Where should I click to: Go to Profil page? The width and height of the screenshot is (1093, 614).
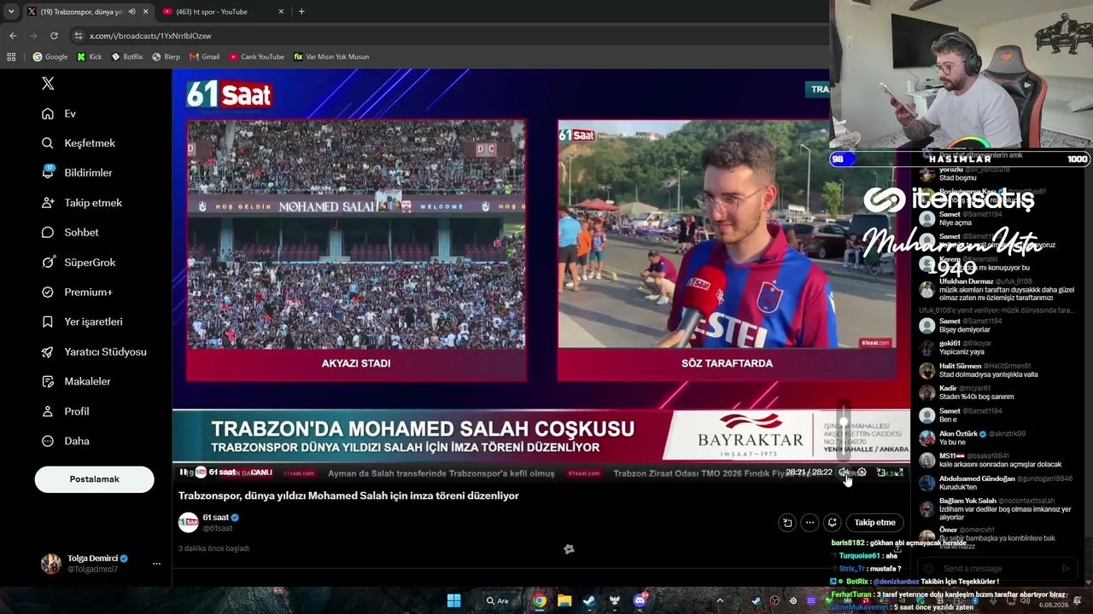[65, 412]
